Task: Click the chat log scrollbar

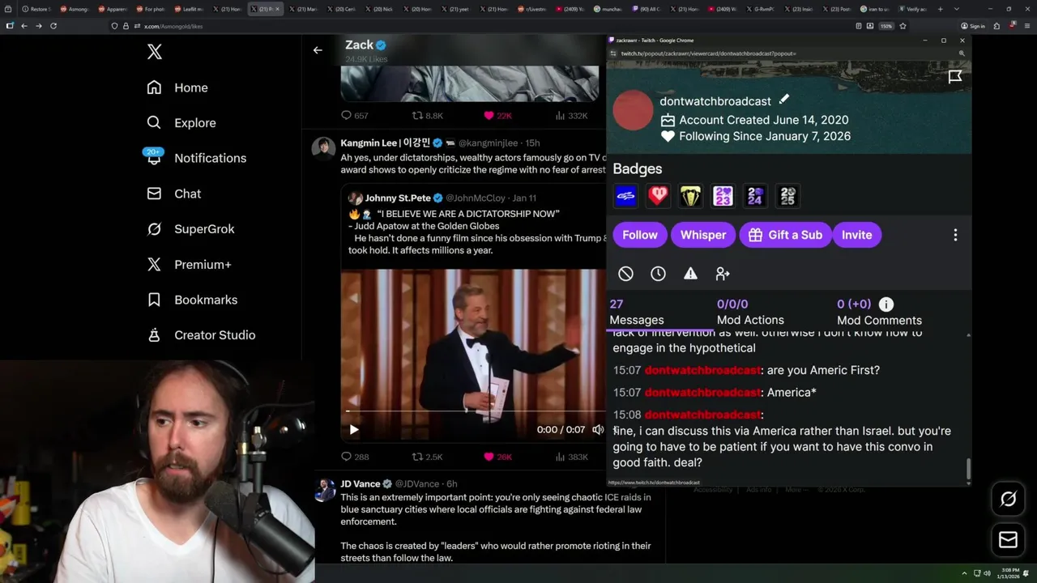Action: pos(967,467)
